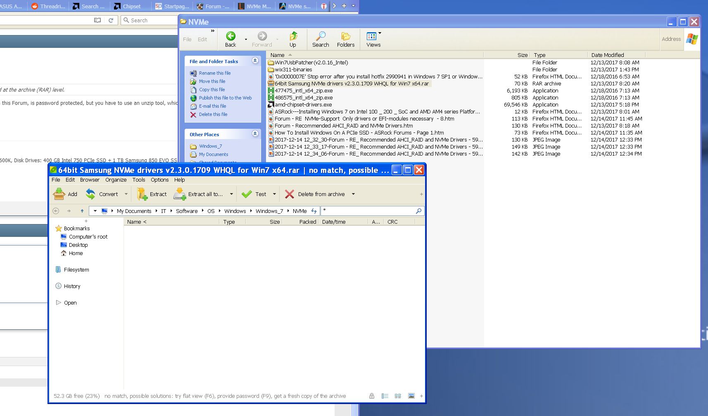Click the My Documents breadcrumb in PeaZip
The height and width of the screenshot is (416, 708).
134,211
